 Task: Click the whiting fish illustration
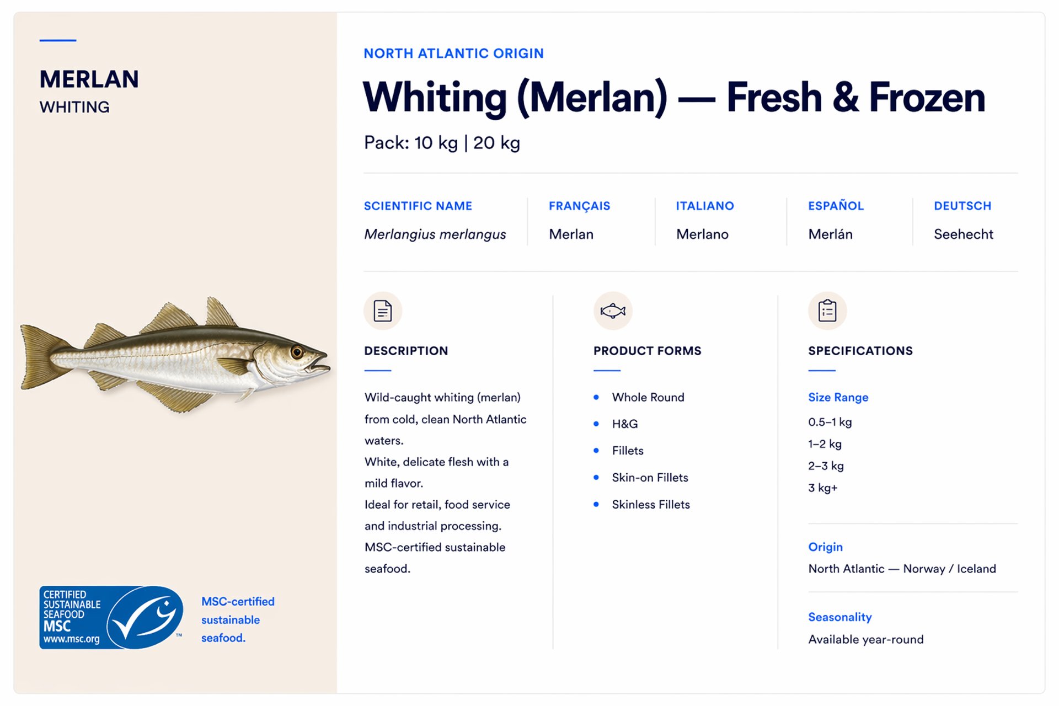(175, 355)
